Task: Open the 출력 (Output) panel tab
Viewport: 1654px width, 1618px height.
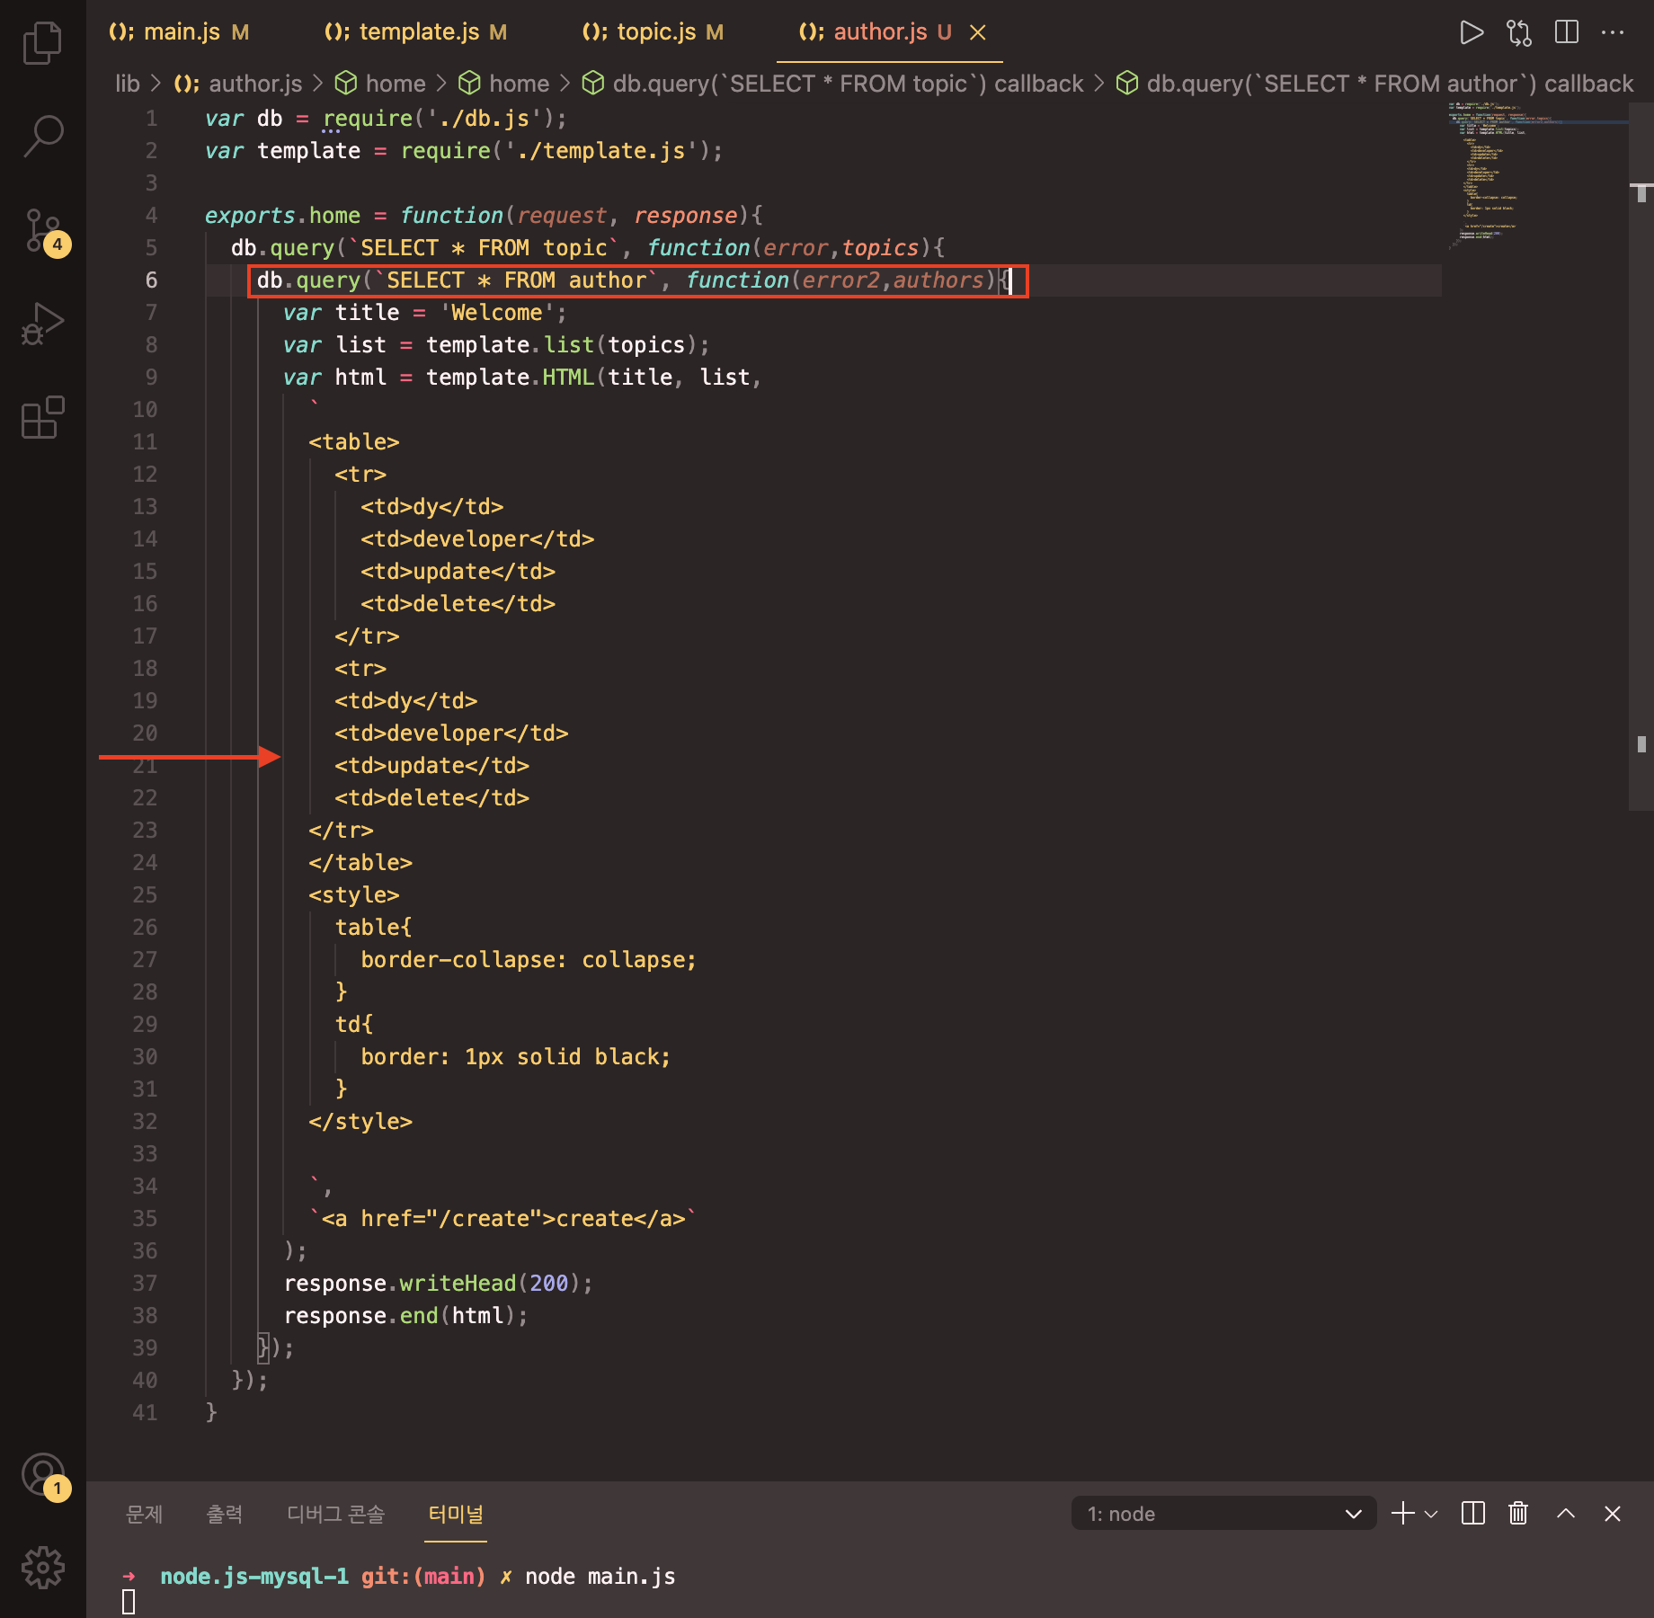Action: pos(224,1514)
